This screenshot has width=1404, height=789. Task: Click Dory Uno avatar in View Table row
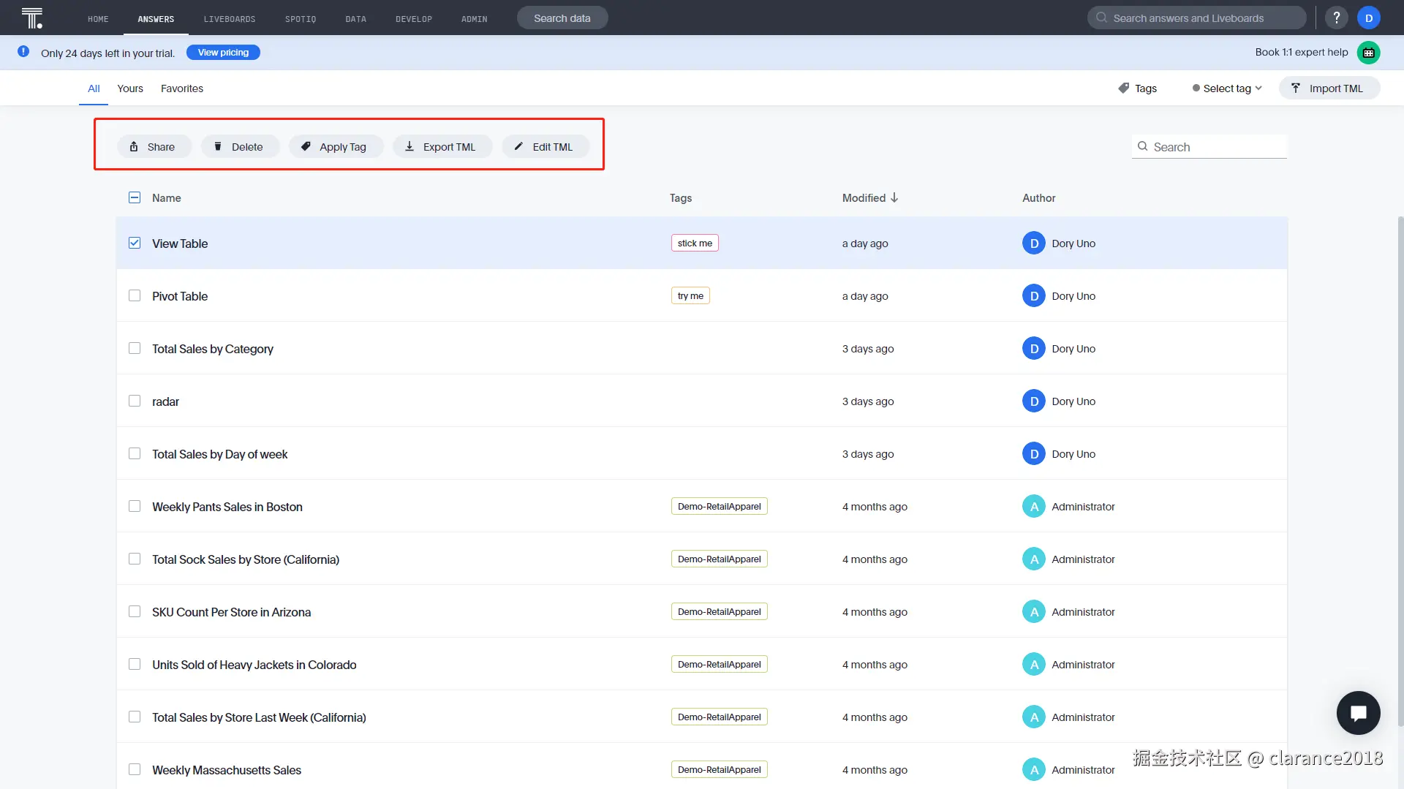[x=1034, y=244]
